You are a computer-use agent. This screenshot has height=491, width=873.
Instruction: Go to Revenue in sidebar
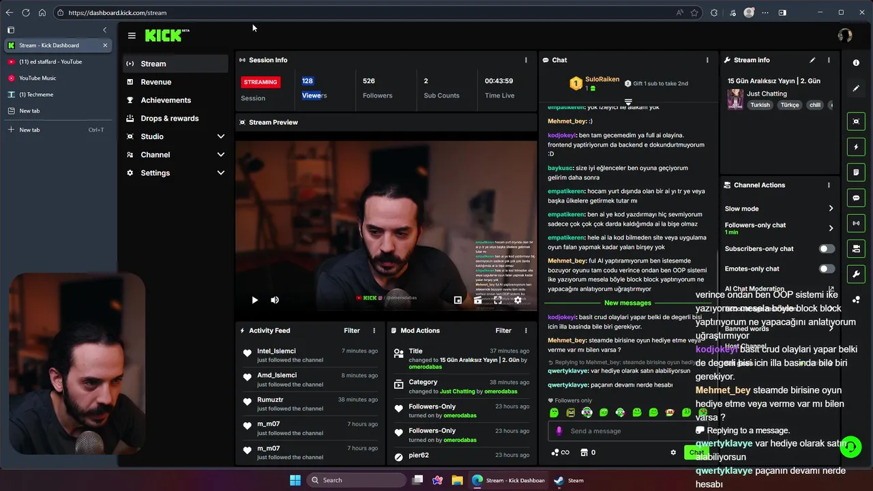coord(175,82)
